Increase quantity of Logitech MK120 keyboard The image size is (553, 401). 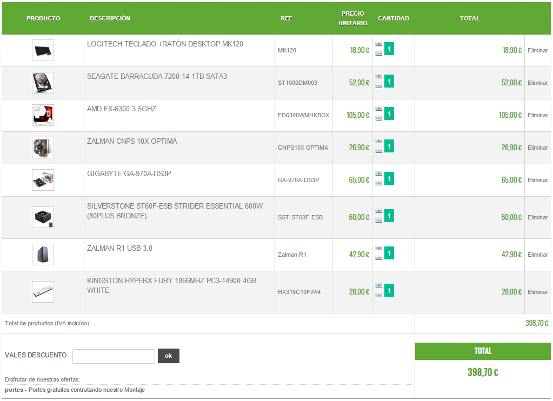click(379, 44)
